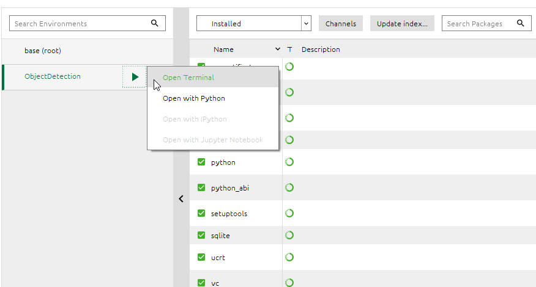Click the Channels button
The height and width of the screenshot is (287, 536).
[341, 24]
